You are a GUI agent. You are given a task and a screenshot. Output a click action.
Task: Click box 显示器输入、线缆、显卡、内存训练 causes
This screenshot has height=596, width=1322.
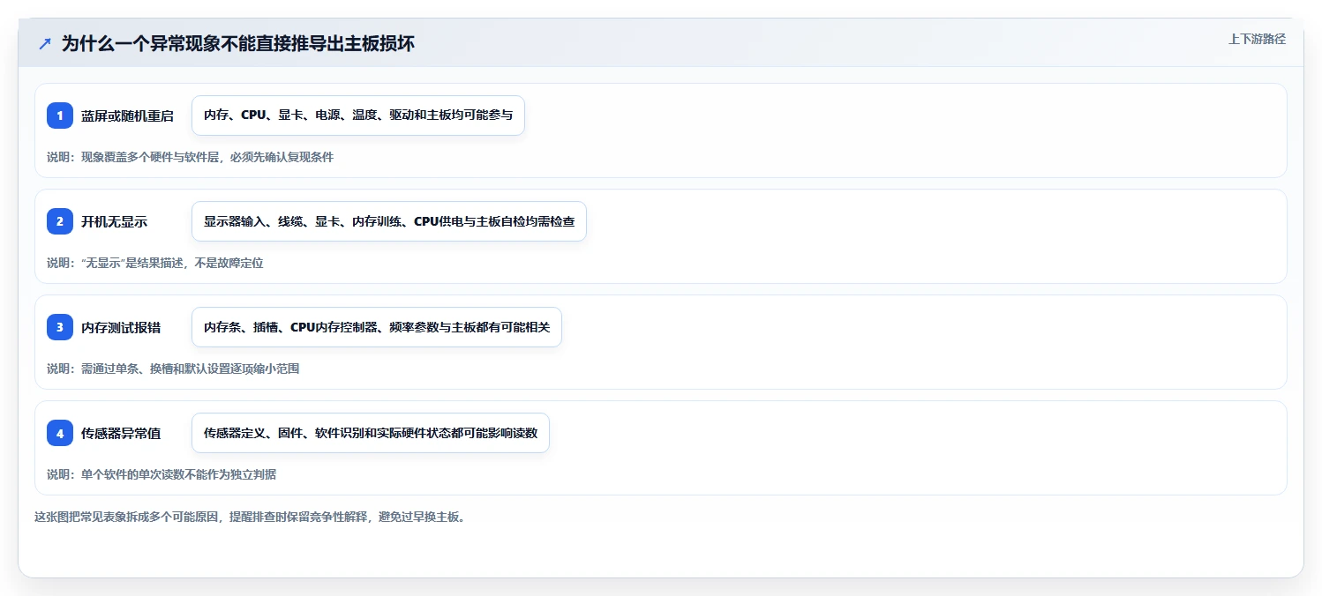(389, 221)
